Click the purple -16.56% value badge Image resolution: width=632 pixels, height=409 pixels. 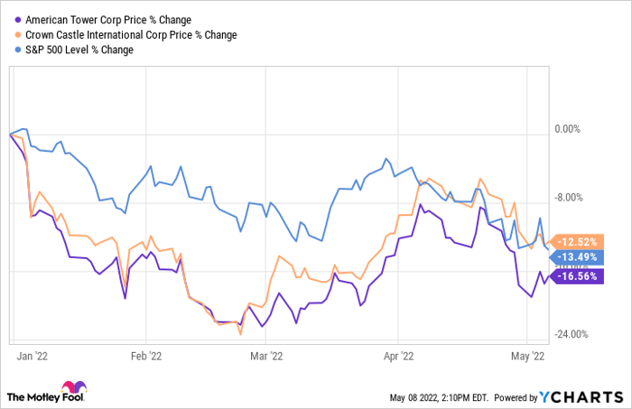click(x=578, y=277)
